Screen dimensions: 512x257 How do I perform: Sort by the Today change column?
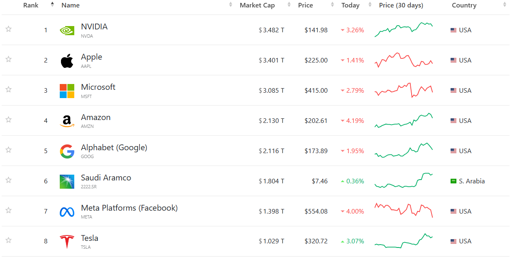coord(351,5)
